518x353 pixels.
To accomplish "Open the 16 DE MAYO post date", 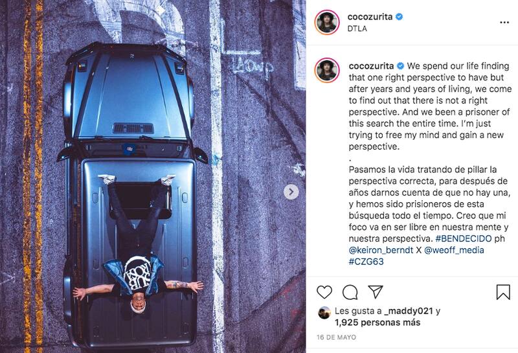I will (x=336, y=337).
